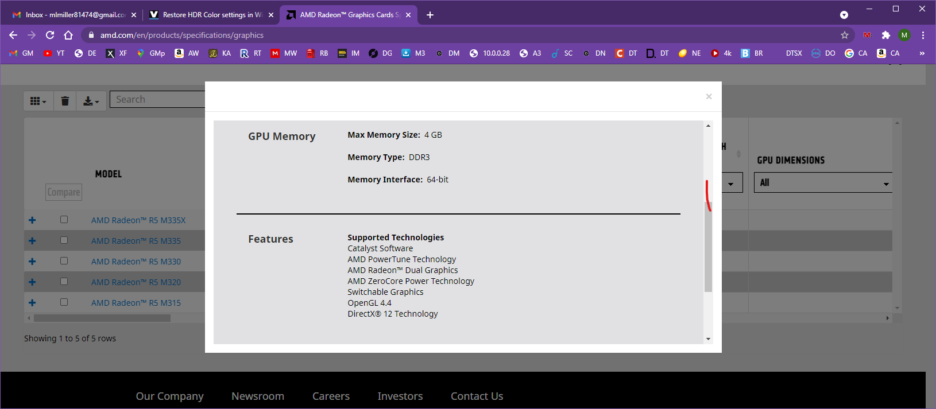
Task: Expand row for AMD Radeon R5 M315
Action: click(32, 303)
